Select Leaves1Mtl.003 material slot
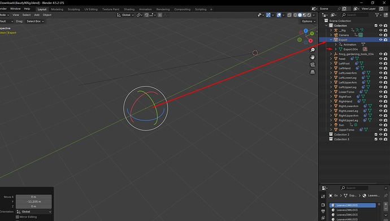Screen dimensions: 390x221 (353, 205)
